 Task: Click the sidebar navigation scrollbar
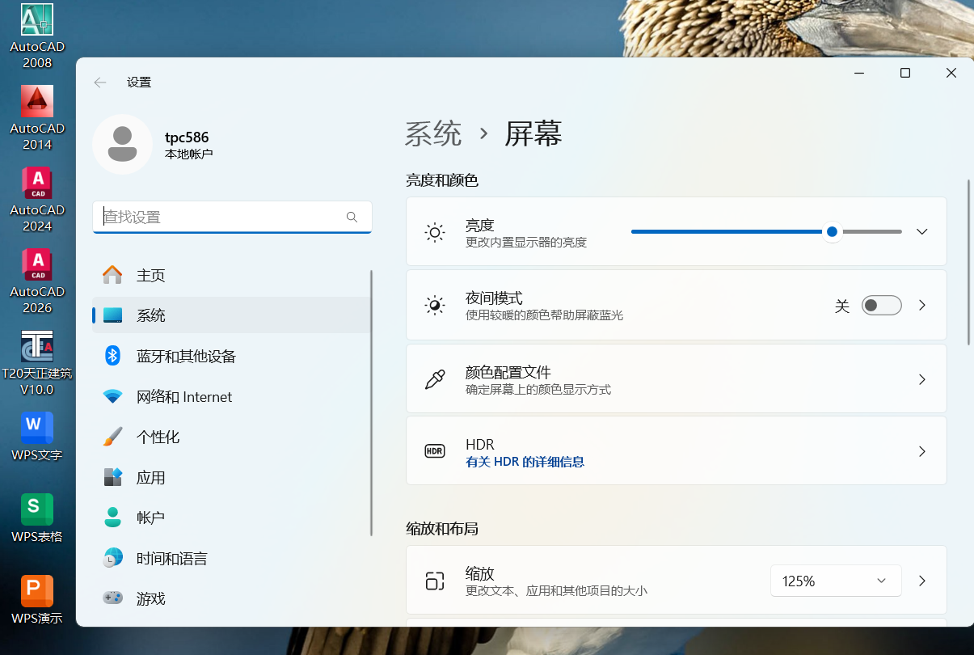point(371,403)
